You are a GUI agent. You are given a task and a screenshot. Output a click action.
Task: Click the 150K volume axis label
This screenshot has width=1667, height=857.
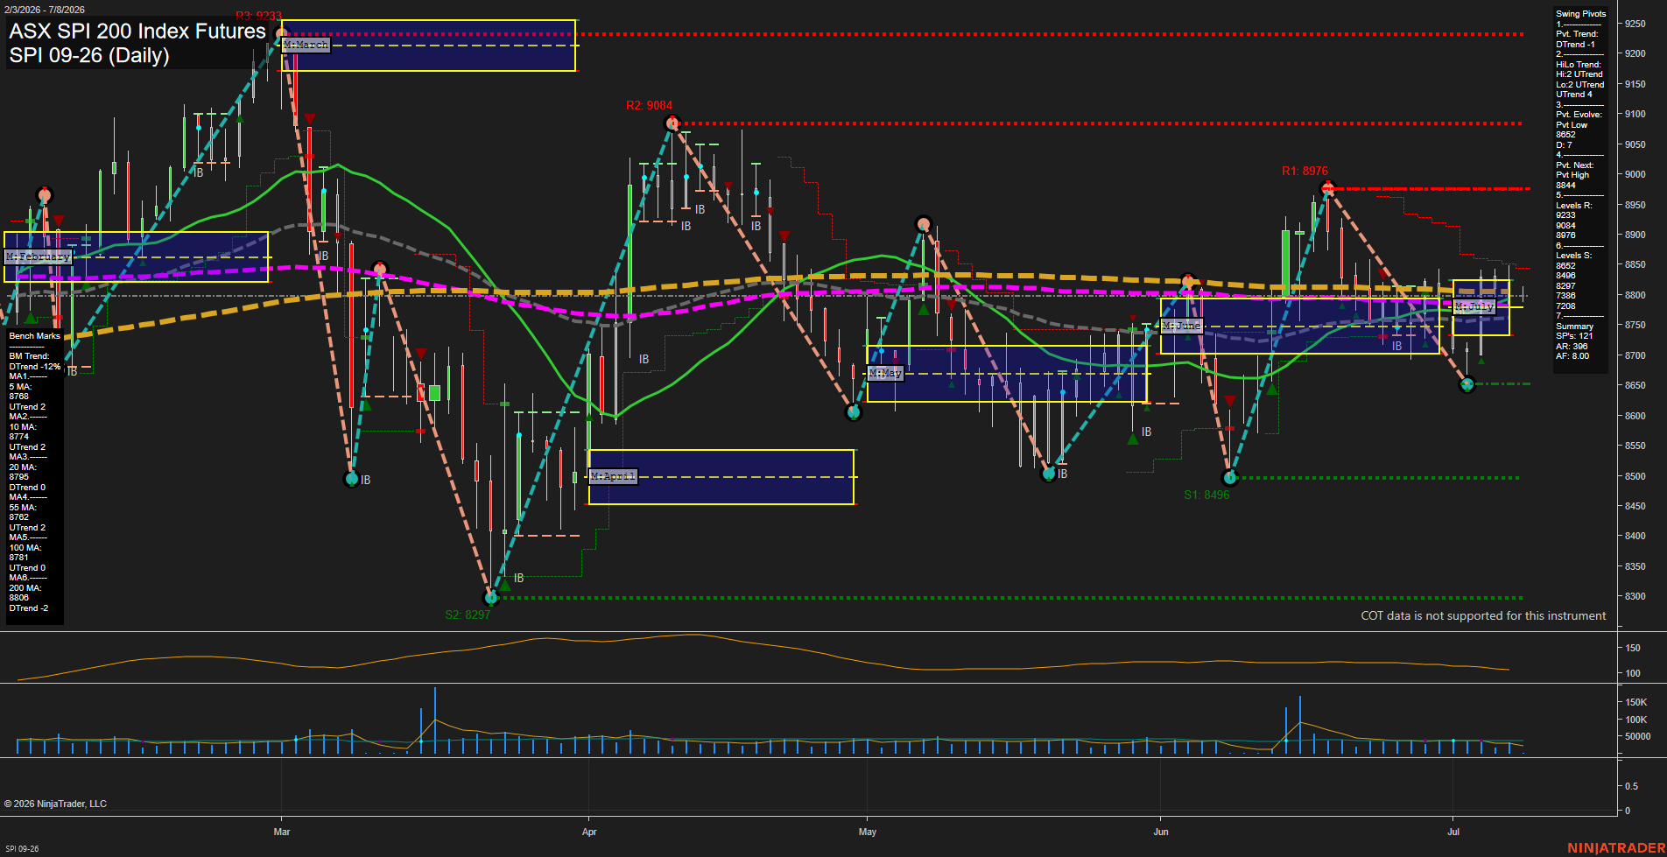point(1635,702)
